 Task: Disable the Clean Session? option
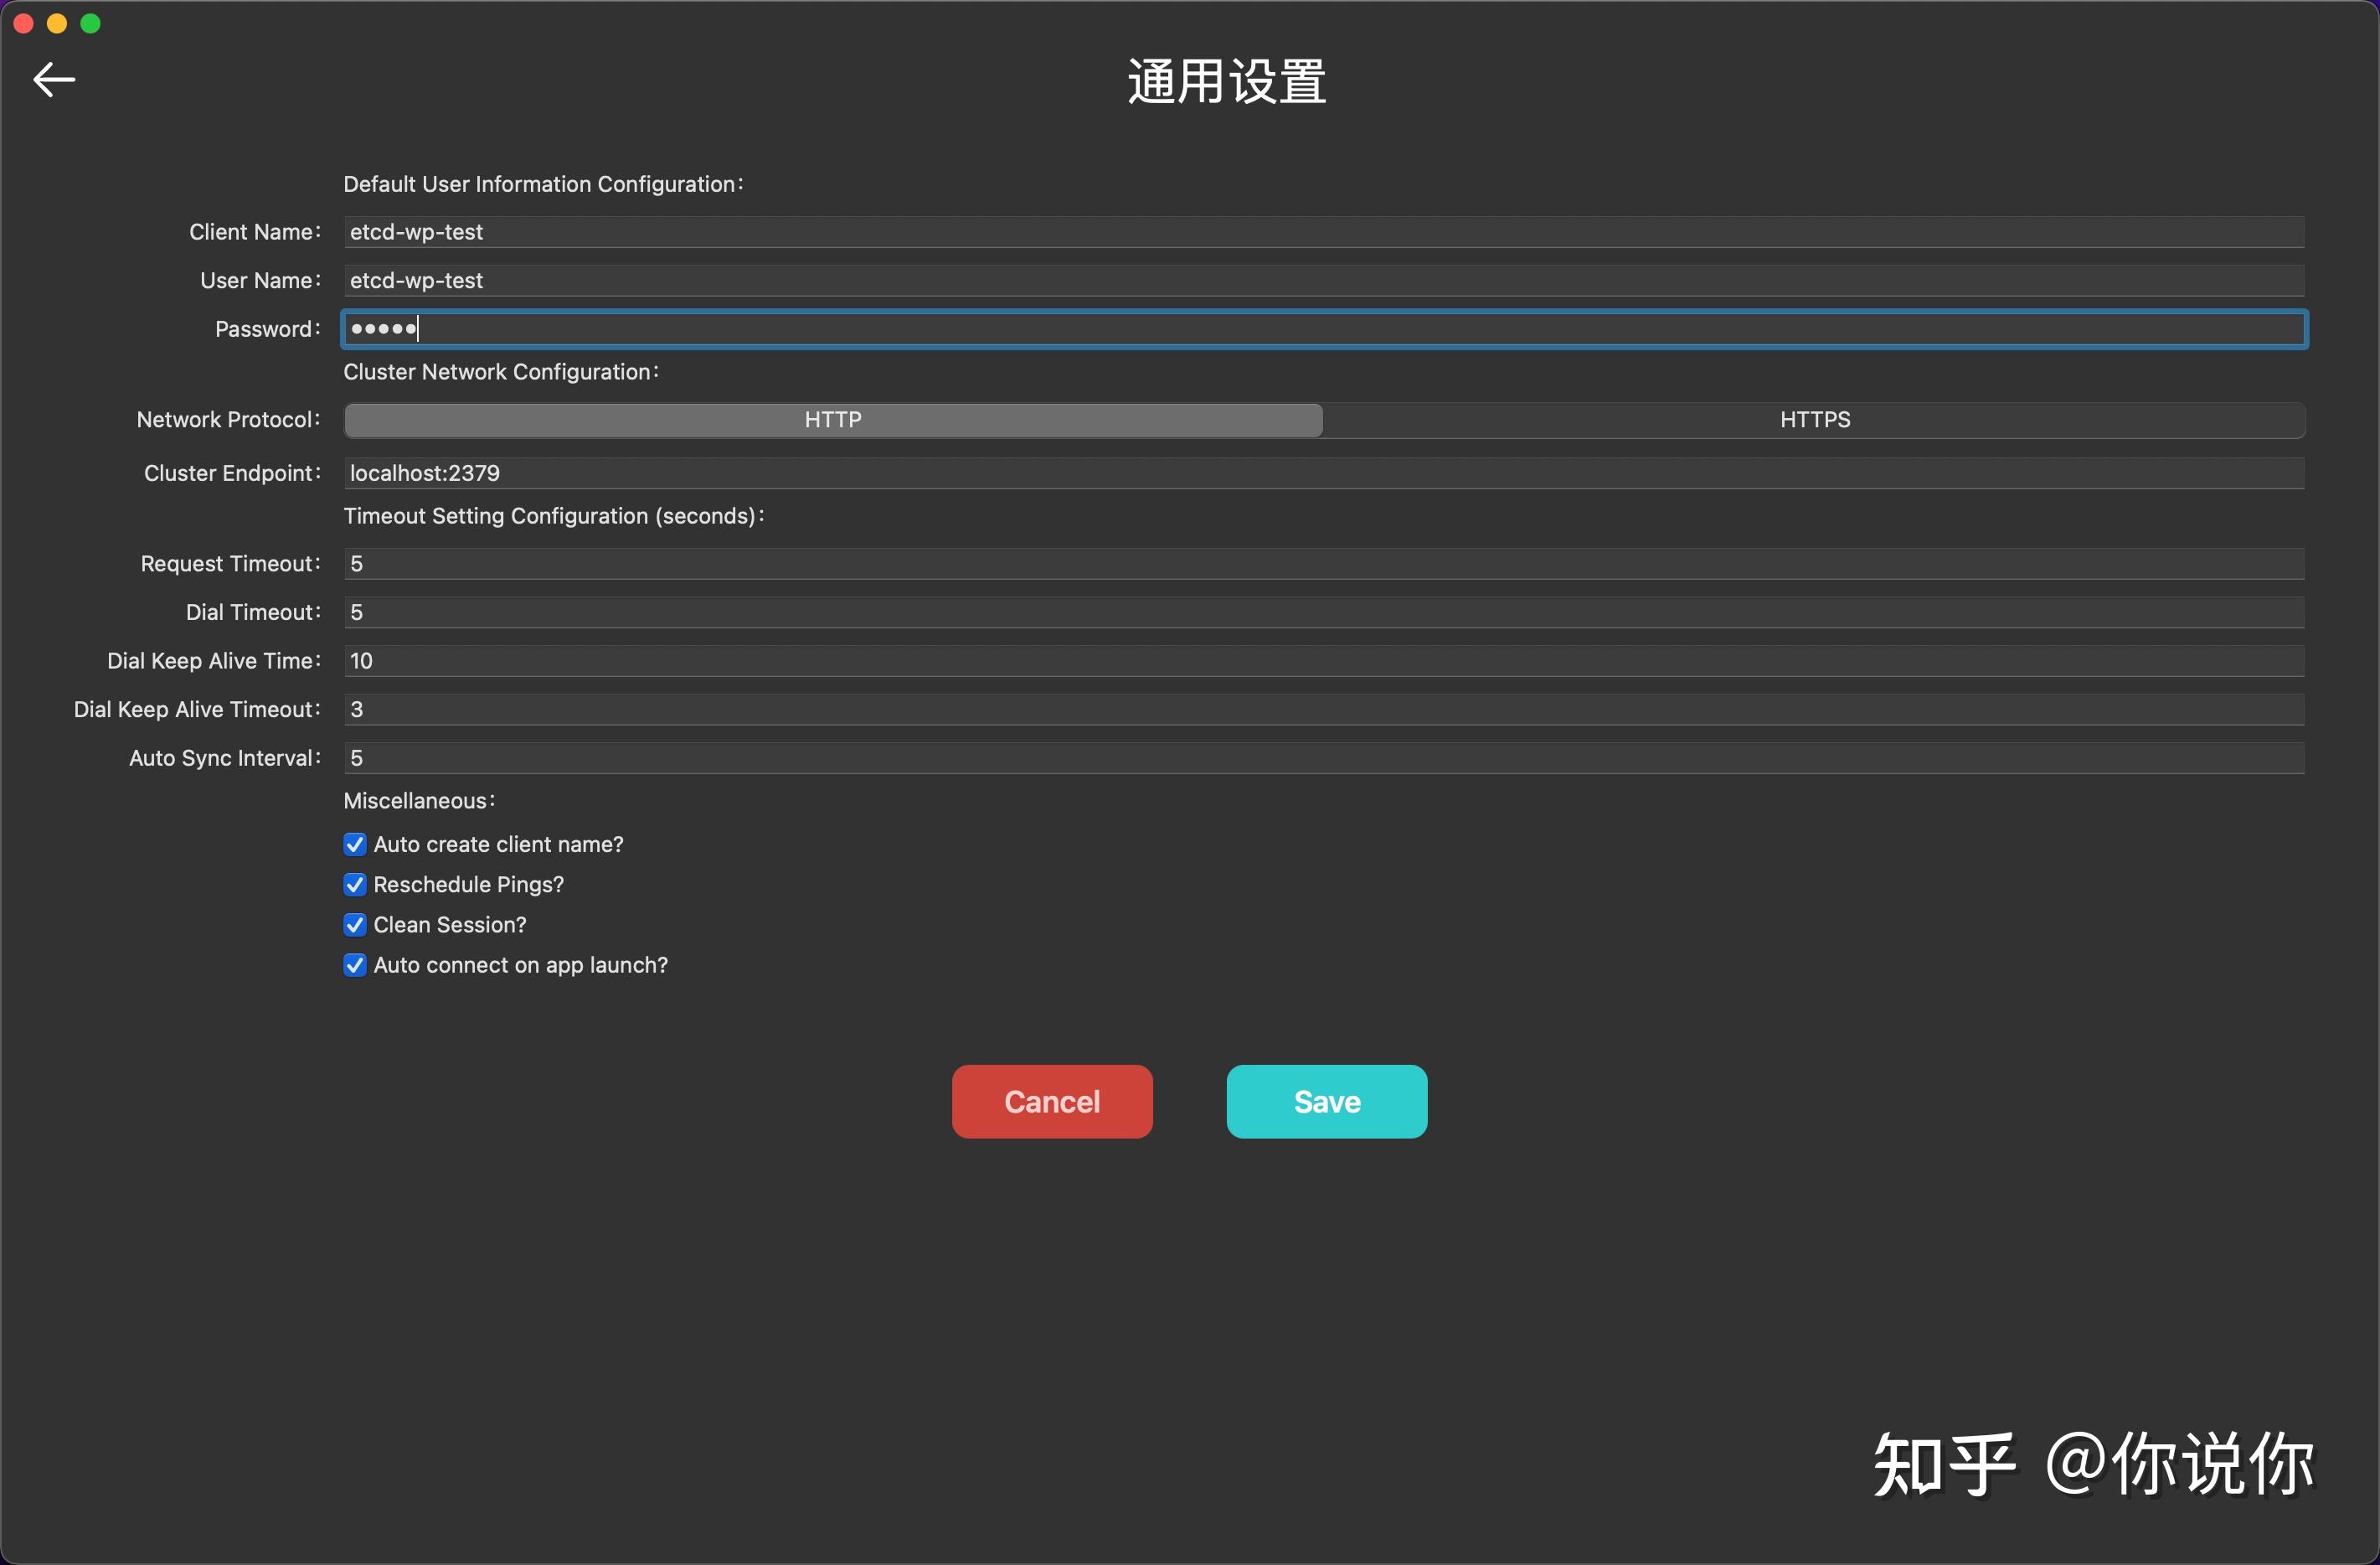(354, 923)
